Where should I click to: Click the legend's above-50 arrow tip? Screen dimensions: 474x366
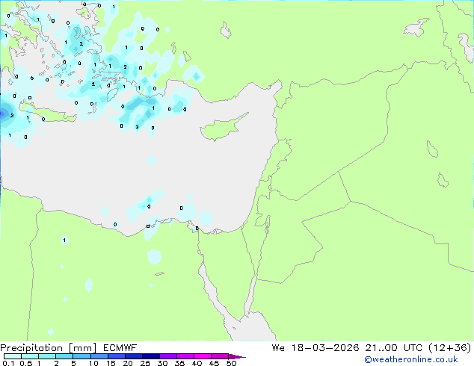(237, 356)
